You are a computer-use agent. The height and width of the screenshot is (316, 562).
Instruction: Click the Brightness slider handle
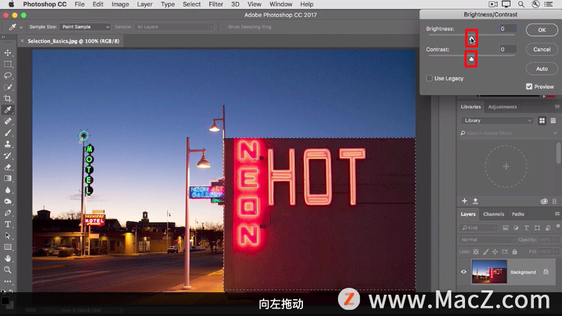pyautogui.click(x=471, y=39)
